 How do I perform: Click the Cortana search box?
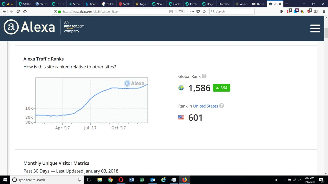(x=47, y=180)
